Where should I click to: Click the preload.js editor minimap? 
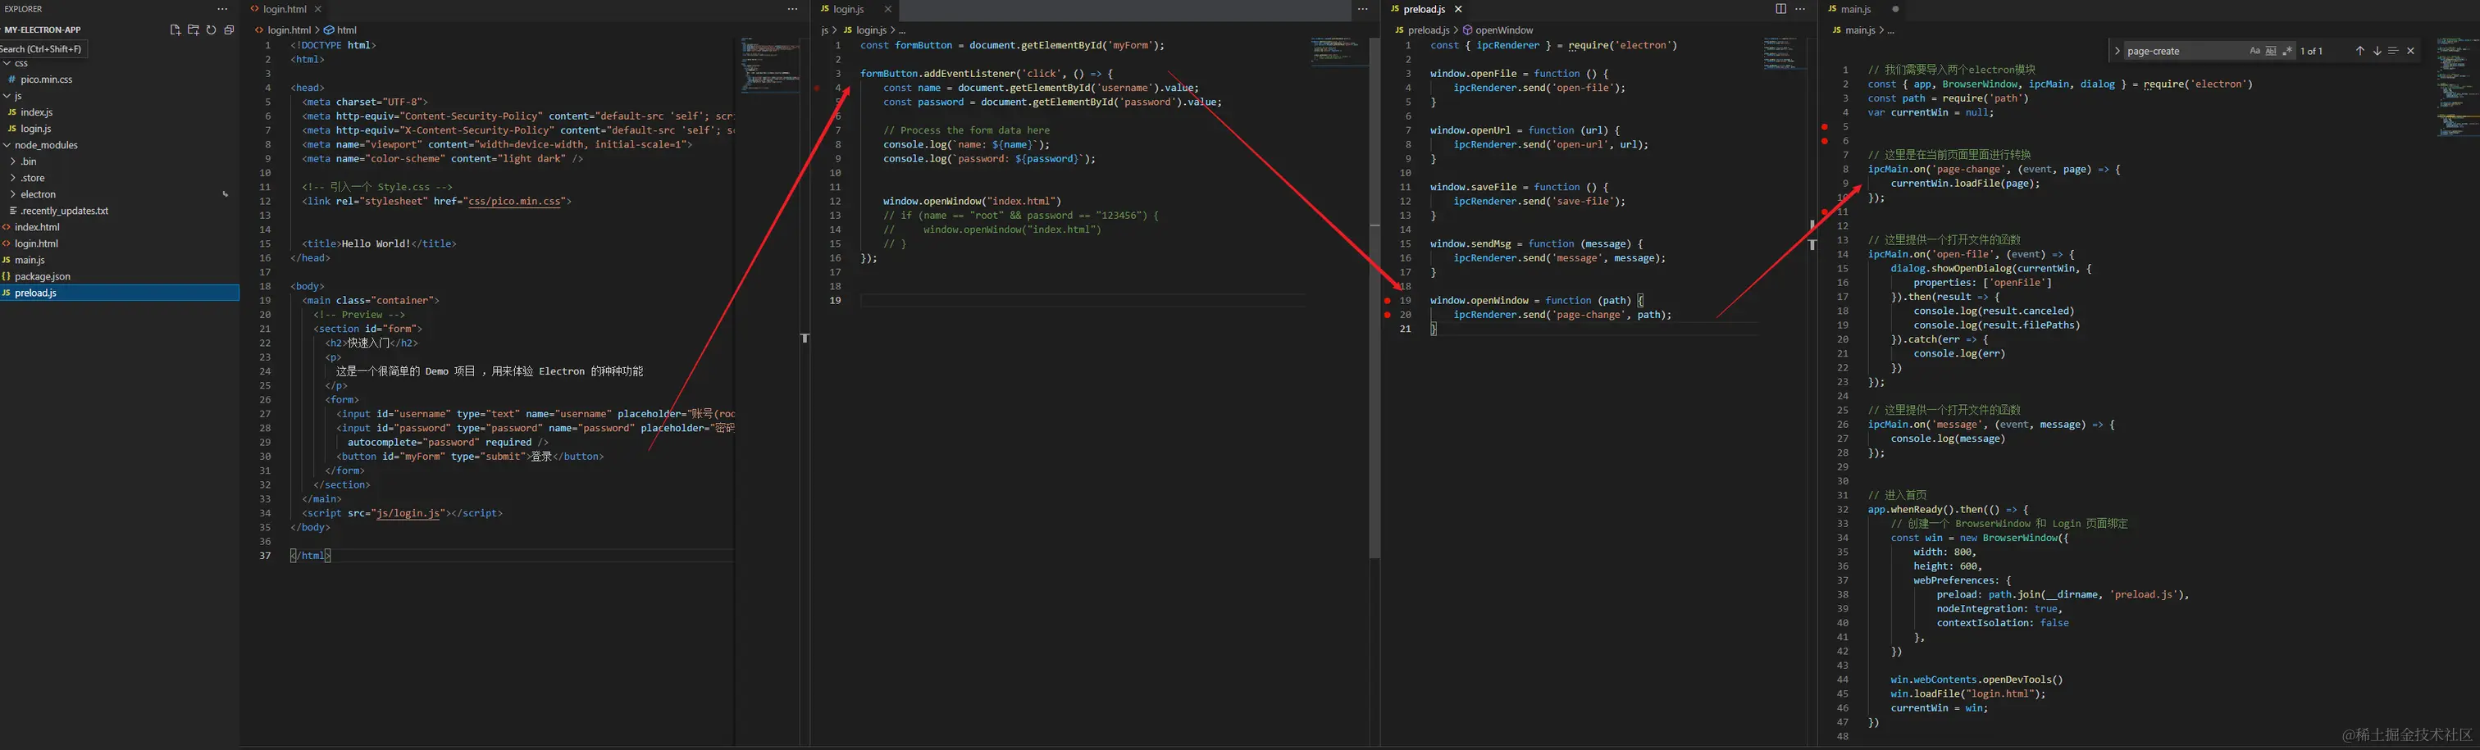click(x=1785, y=54)
